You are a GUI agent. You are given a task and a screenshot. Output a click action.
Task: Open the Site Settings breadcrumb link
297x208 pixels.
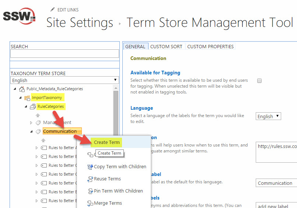[80, 23]
